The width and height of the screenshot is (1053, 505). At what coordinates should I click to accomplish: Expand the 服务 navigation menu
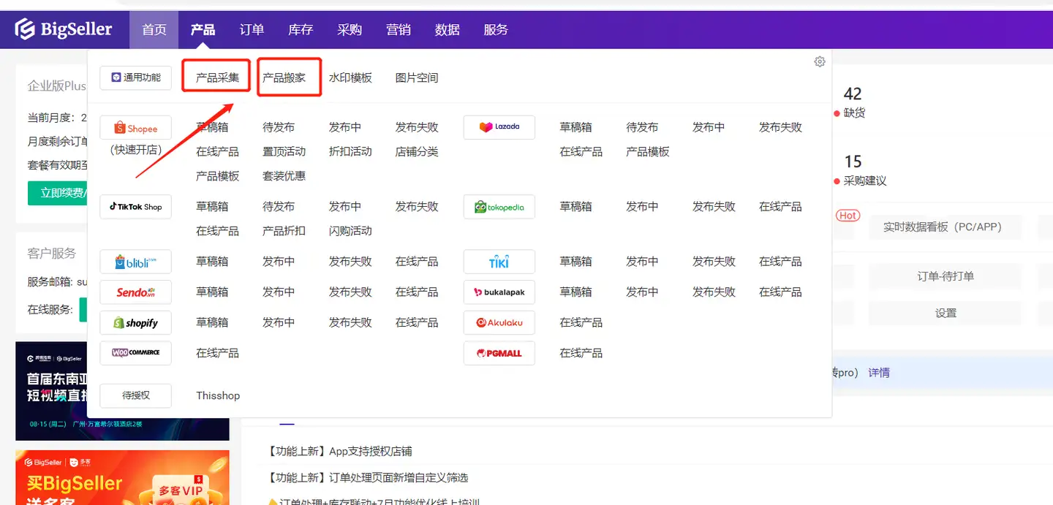[496, 30]
